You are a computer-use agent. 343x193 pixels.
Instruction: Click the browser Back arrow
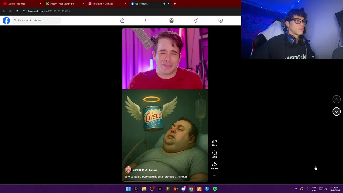[x=4, y=11]
